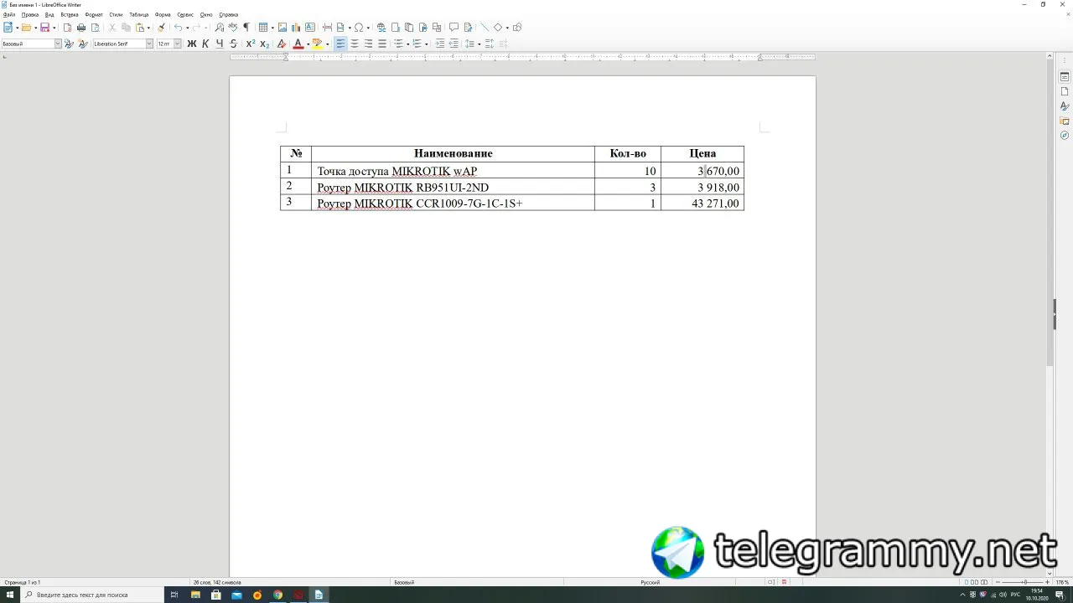Open the font color dropdown arrow
Viewport: 1073px width, 603px height.
[307, 44]
